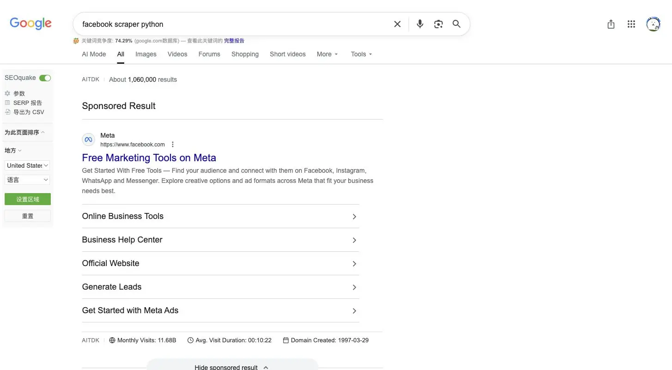Switch to AI Mode tab

pyautogui.click(x=94, y=54)
